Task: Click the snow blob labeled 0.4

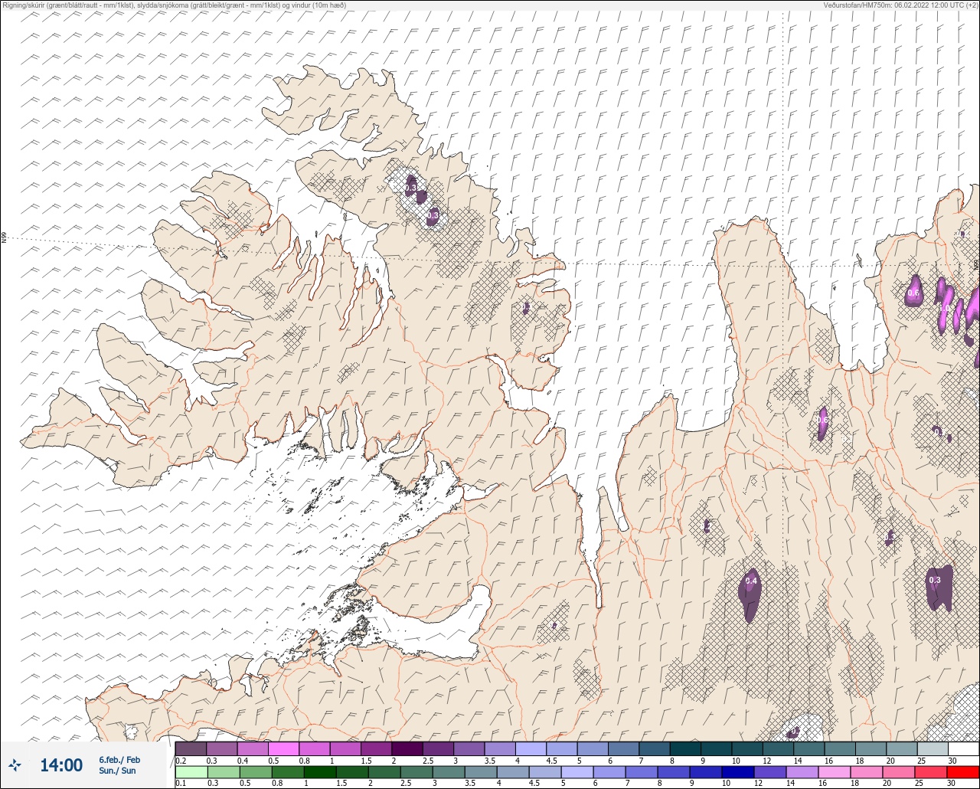Action: 750,594
